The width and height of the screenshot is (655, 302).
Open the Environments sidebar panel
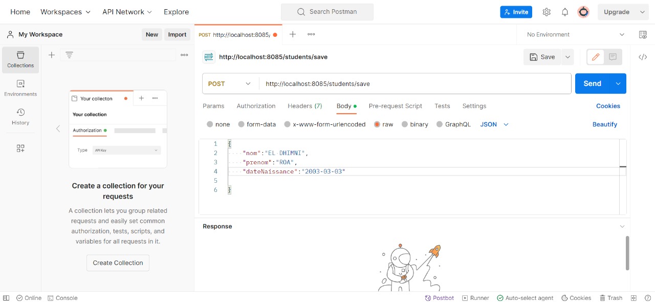[20, 87]
